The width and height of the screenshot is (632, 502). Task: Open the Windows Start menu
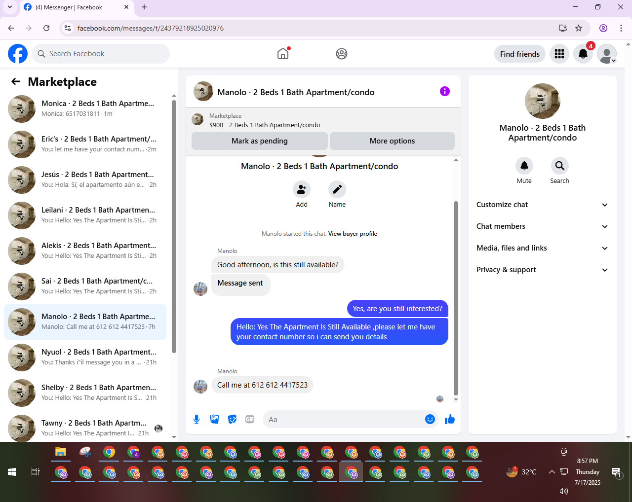coord(12,472)
